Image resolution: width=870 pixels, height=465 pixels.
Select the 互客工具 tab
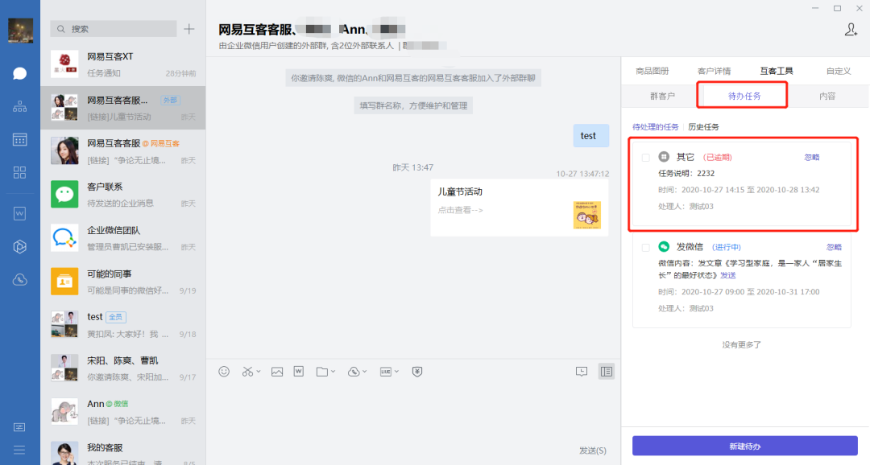point(777,71)
